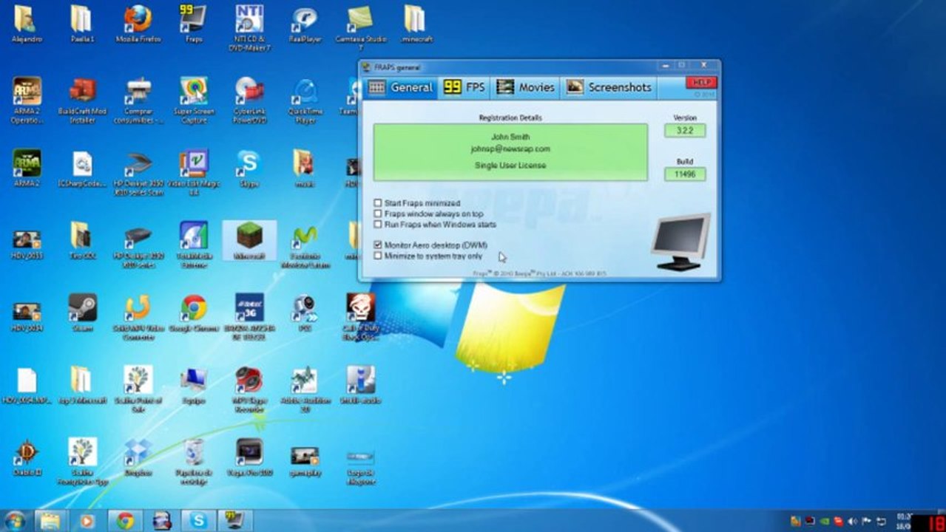The width and height of the screenshot is (946, 532).
Task: Select the Equipo computer icon on desktop
Action: pos(193,385)
